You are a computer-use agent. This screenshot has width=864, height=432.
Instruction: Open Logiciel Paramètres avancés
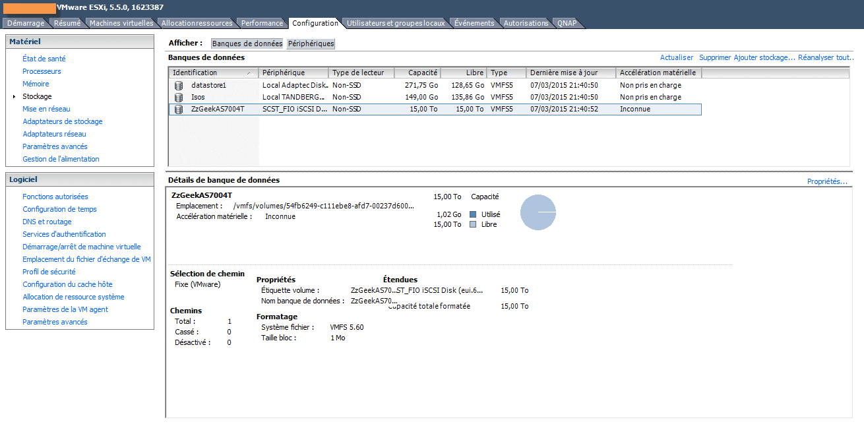(55, 322)
